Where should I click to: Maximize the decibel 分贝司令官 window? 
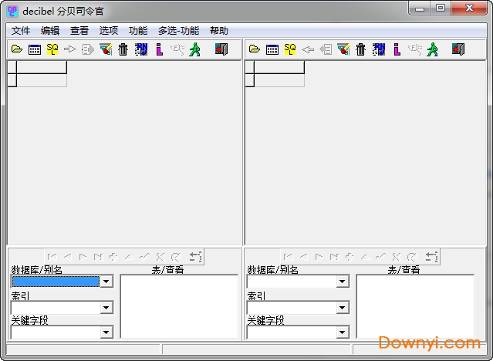441,8
